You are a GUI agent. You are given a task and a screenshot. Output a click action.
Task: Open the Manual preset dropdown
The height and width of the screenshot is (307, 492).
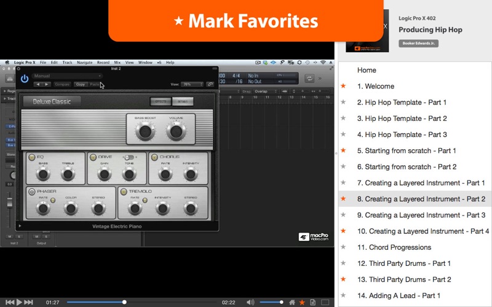tap(67, 76)
